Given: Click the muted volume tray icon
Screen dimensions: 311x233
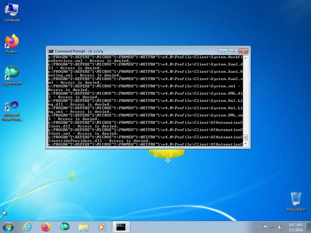Looking at the screenshot, I should [x=280, y=227].
